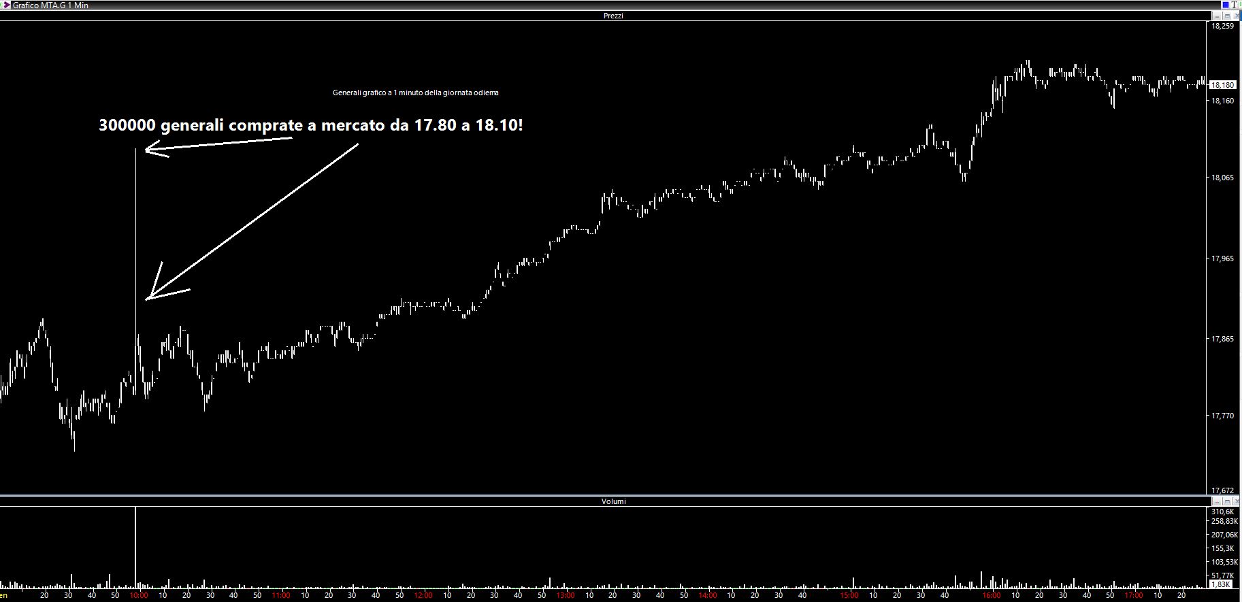This screenshot has width=1242, height=602.
Task: Click the 10:00 time axis marker
Action: pyautogui.click(x=139, y=595)
